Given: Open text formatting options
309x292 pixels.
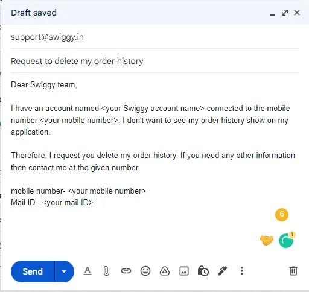Looking at the screenshot, I should tap(88, 271).
